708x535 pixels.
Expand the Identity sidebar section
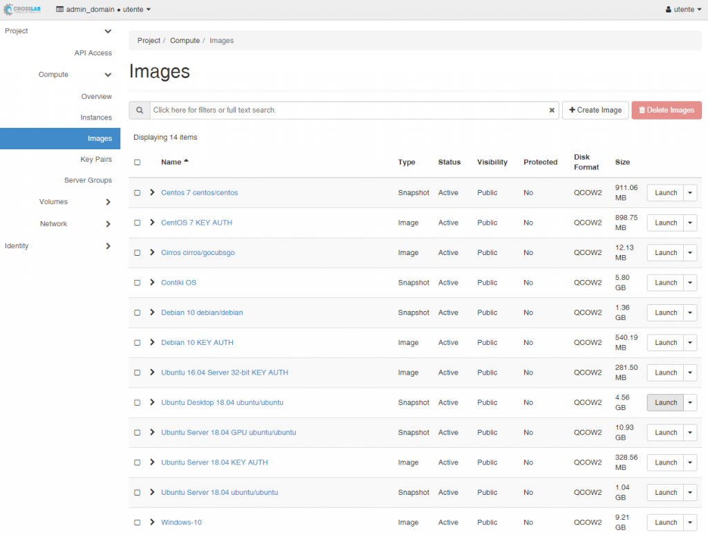108,246
